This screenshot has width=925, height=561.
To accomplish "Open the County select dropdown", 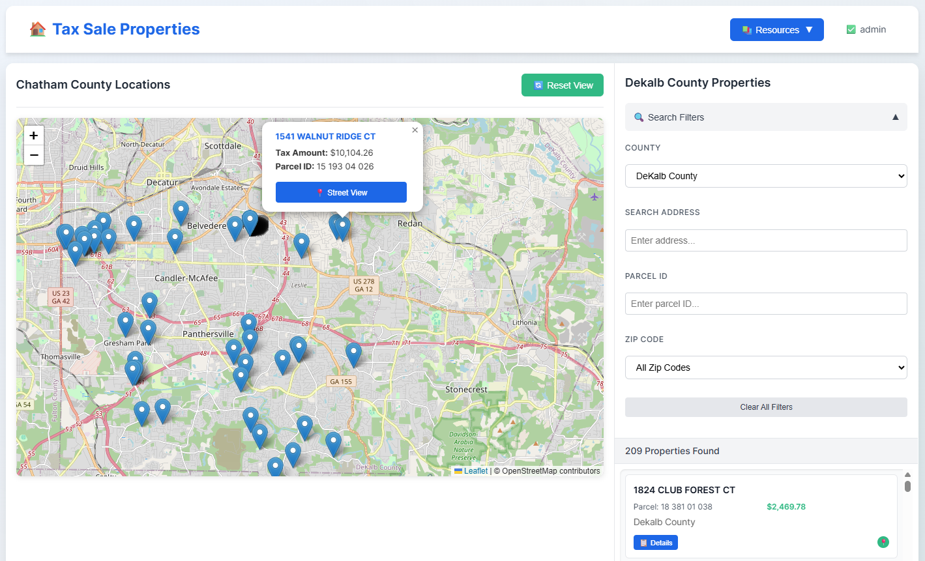I will pos(766,176).
